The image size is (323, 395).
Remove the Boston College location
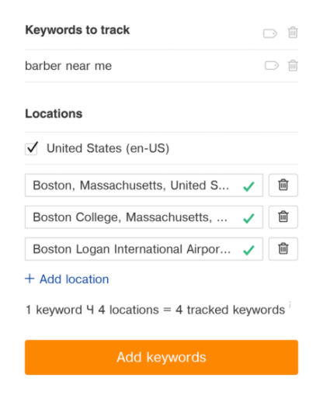pos(283,217)
